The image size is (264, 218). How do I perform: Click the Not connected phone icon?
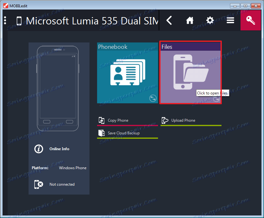coord(39,184)
